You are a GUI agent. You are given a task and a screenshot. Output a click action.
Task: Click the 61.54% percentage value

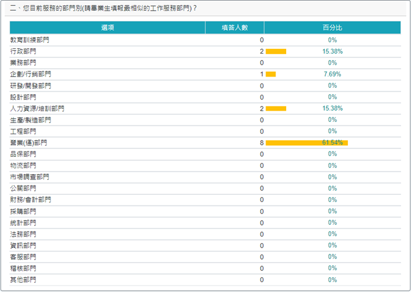tap(333, 142)
